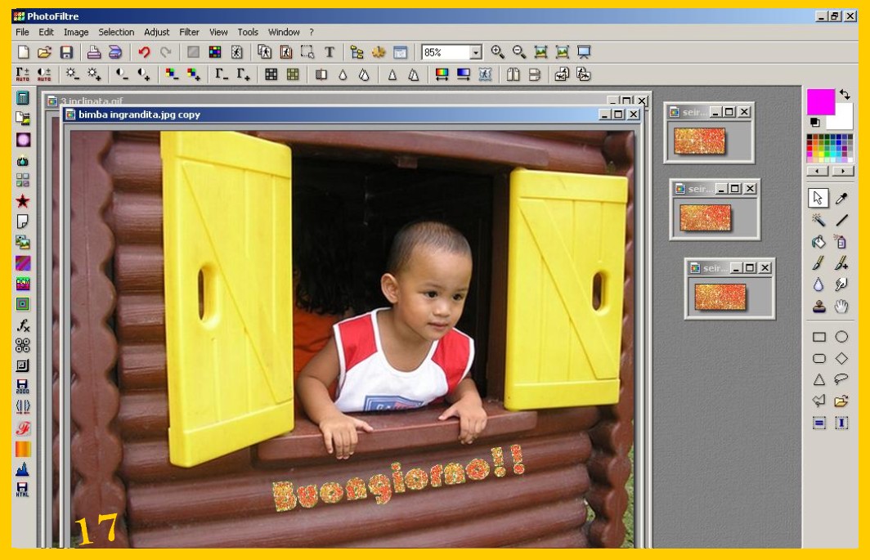Enable the ellipse selection shape
This screenshot has height=560, width=870.
coord(841,337)
